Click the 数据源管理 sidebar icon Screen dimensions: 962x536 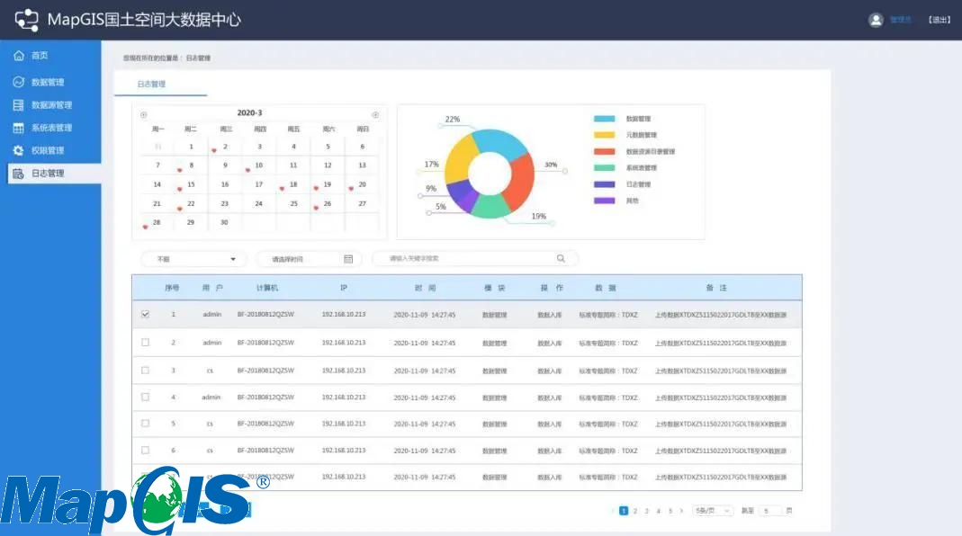point(19,105)
